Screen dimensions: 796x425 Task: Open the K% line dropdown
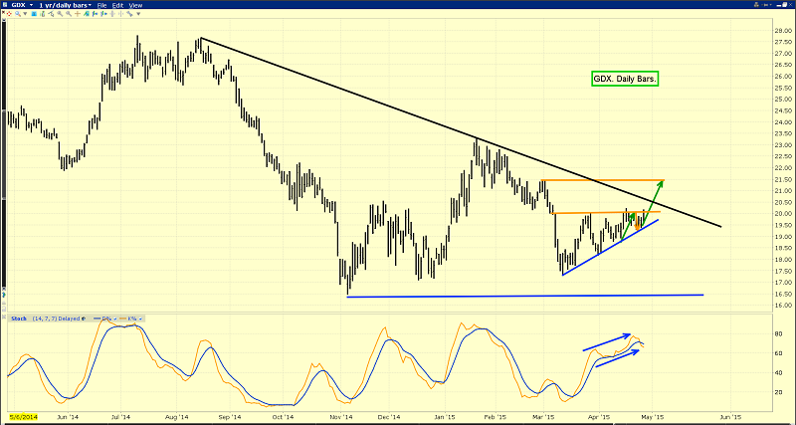(140, 319)
